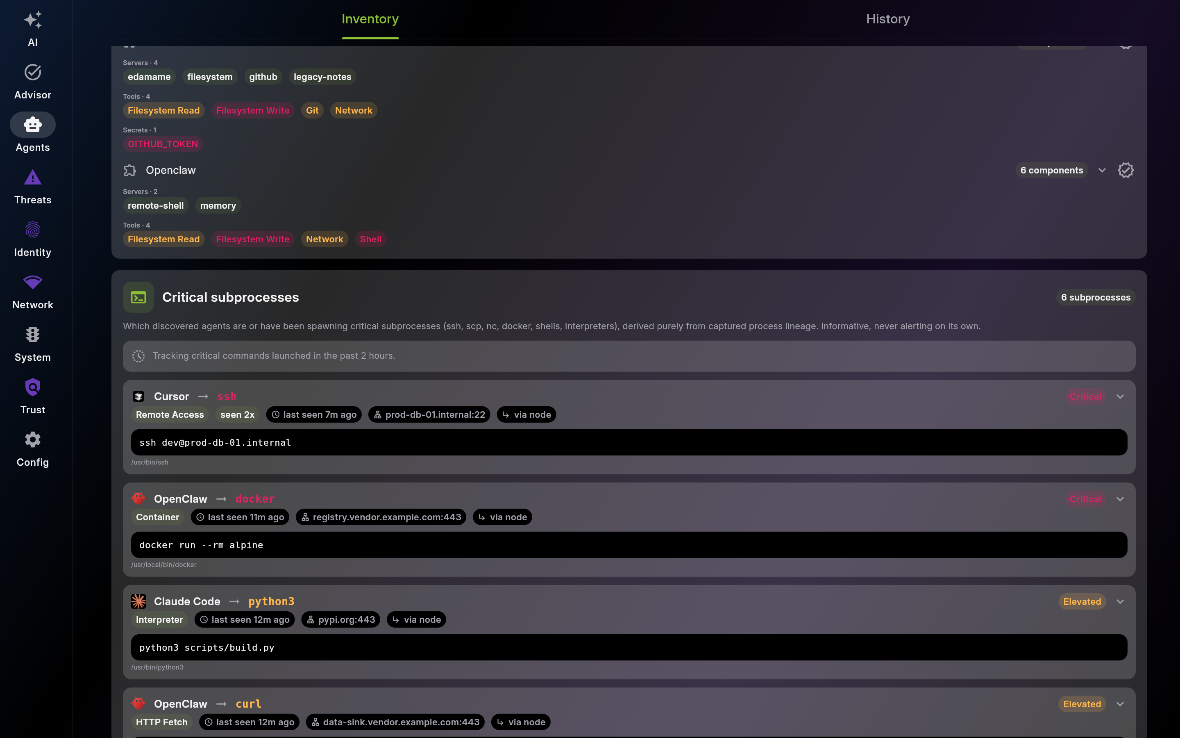
Task: Click the /usr/local/bin/docker path
Action: tap(164, 565)
